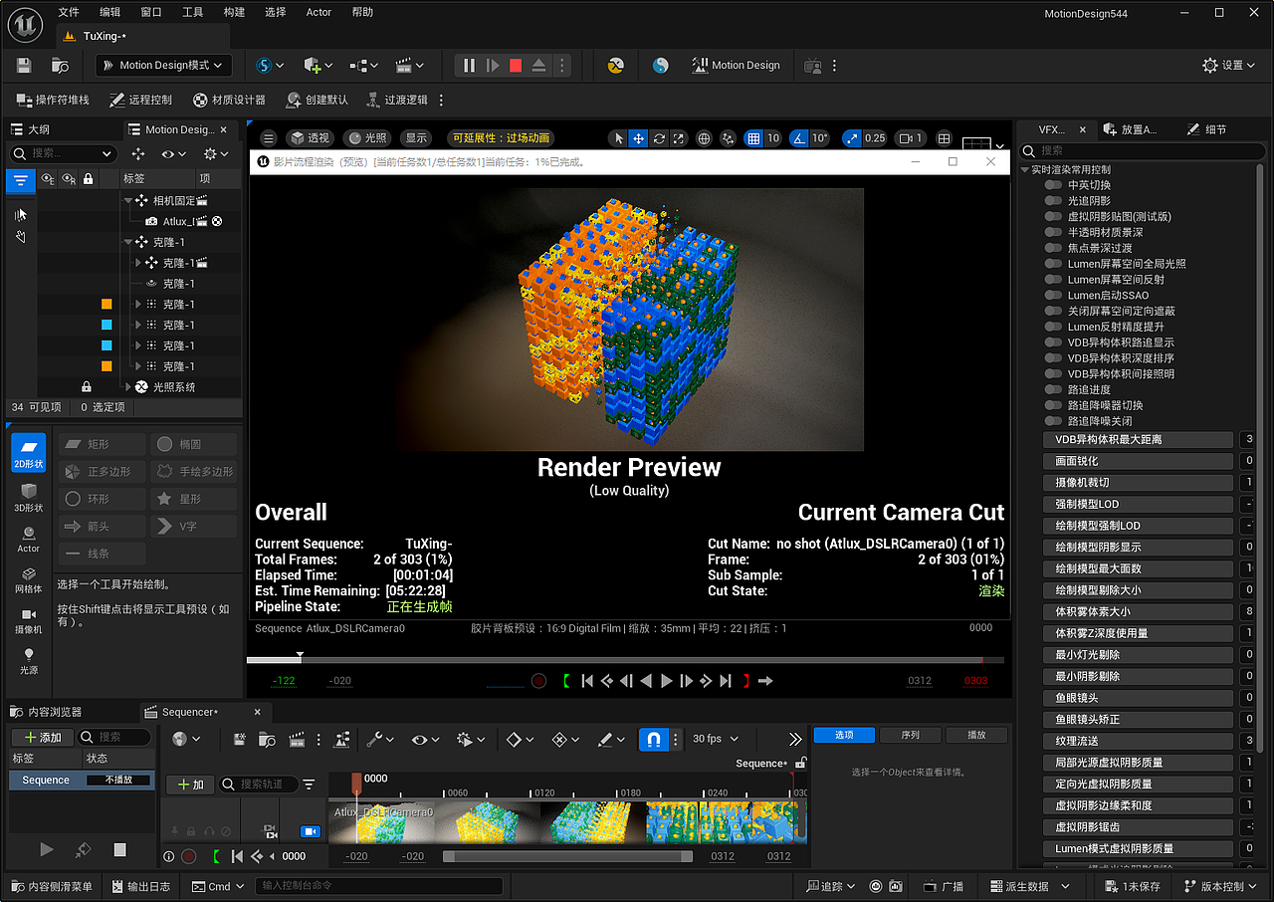This screenshot has width=1274, height=902.
Task: Choose the 光源 light category
Action: 28,659
